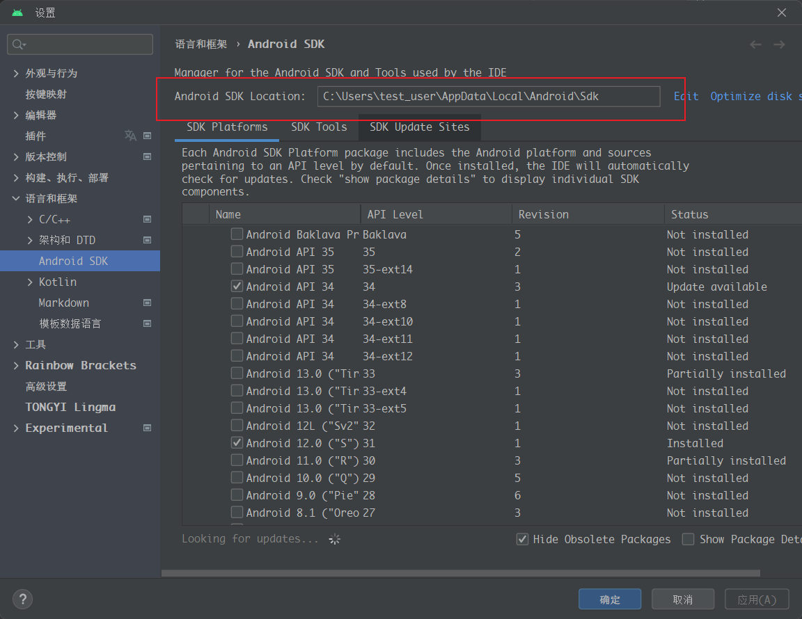Click the Android SDK Location path field
Screen dimensions: 802x619
489,96
